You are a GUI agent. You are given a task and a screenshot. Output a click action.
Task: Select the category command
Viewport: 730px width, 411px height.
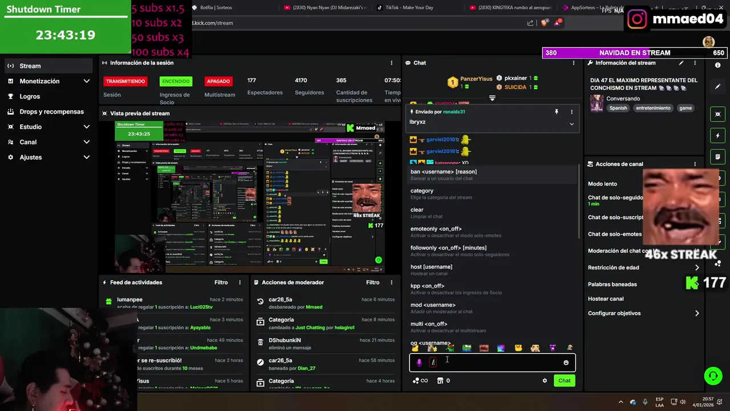(492, 194)
